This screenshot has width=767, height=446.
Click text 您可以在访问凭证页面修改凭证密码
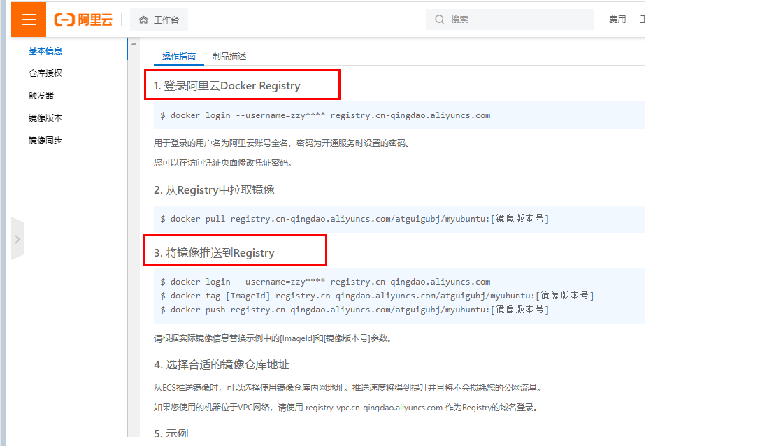(223, 163)
